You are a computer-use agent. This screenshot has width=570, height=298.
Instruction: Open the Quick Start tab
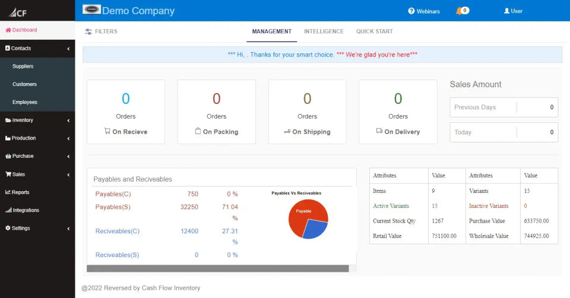point(374,31)
